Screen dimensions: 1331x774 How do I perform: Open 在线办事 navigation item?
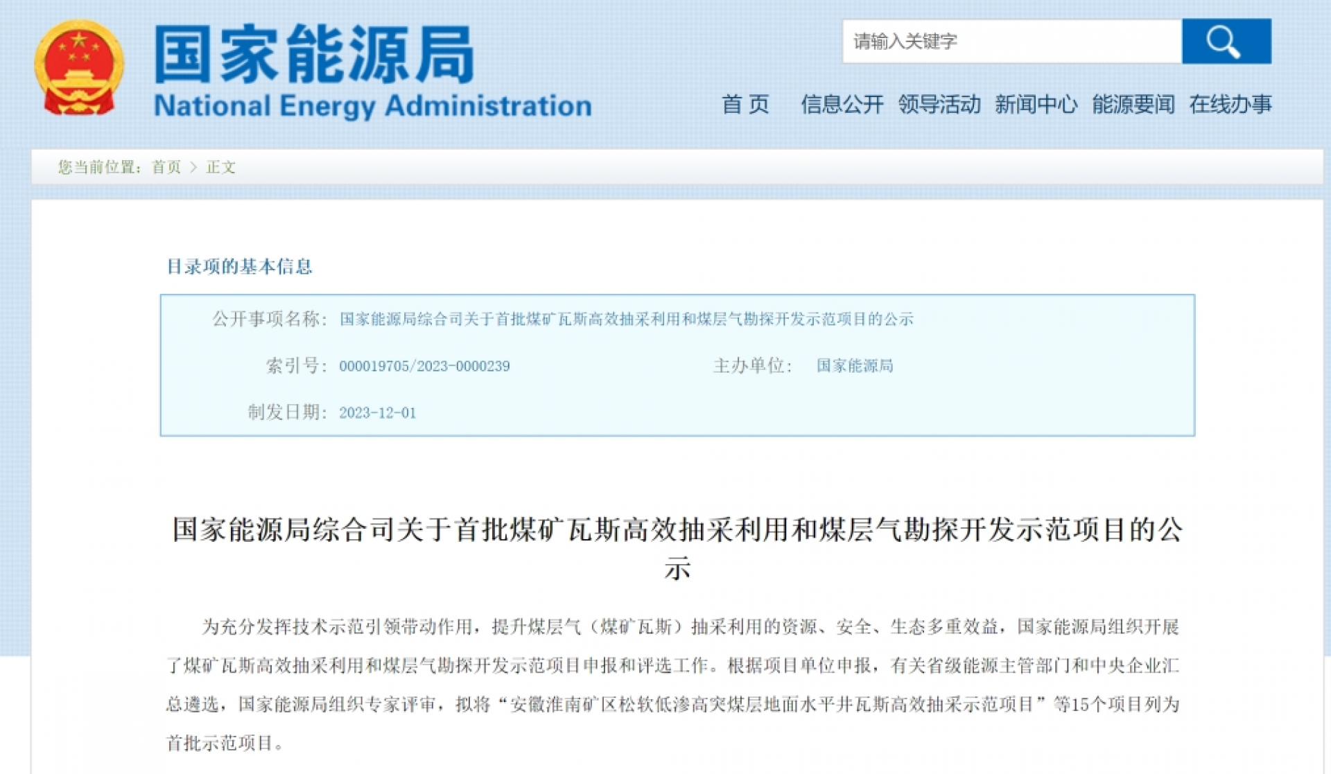[1230, 105]
